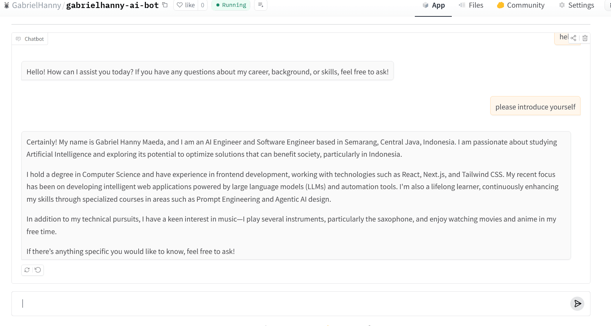Click the GabrielHanny avatar icon
Screen dimensions: 611x326
[x=6, y=5]
